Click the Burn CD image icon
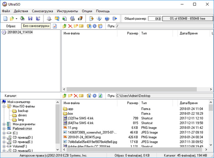214x158 pixels. (x=80, y=18)
